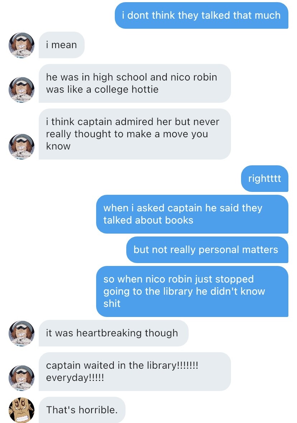Tap the "captain waited in the library!!!!!!!" message
This screenshot has width=297, height=423.
pyautogui.click(x=135, y=372)
